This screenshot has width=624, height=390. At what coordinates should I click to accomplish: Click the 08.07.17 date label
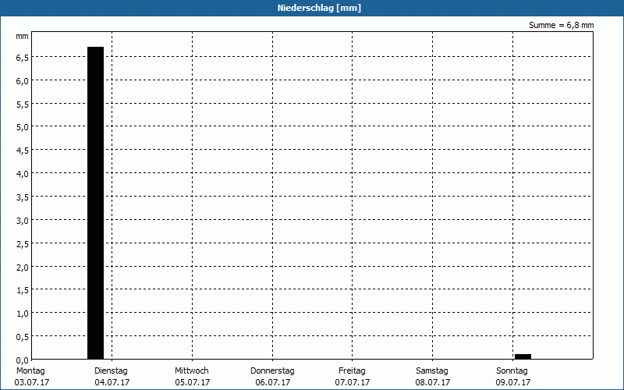tap(433, 382)
